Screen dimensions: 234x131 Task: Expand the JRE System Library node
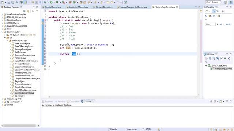click(5, 35)
